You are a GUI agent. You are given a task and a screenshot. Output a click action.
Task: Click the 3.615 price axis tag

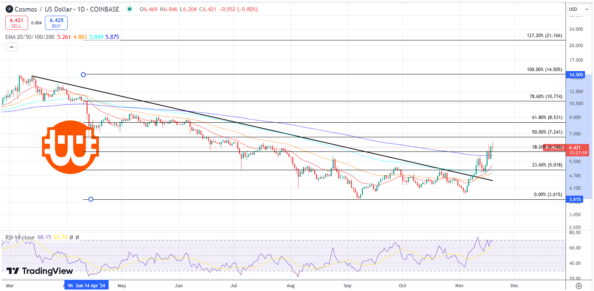coord(575,199)
